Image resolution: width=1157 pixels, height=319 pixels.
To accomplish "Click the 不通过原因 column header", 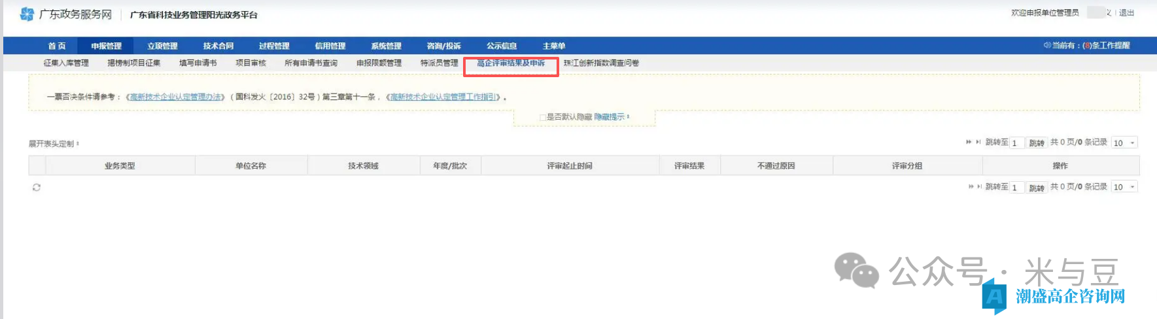I will [776, 165].
